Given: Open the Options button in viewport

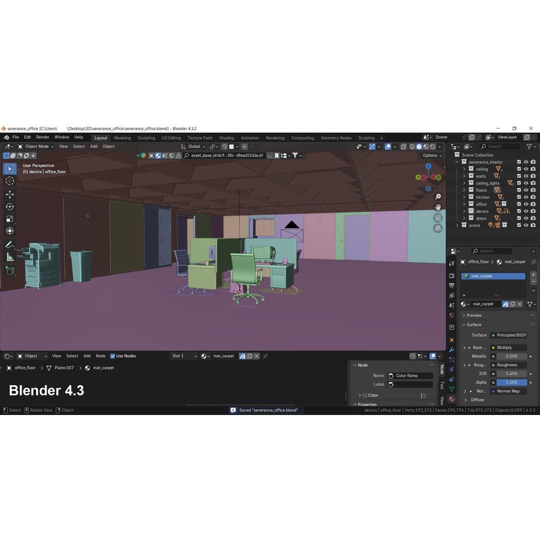Looking at the screenshot, I should pos(432,155).
